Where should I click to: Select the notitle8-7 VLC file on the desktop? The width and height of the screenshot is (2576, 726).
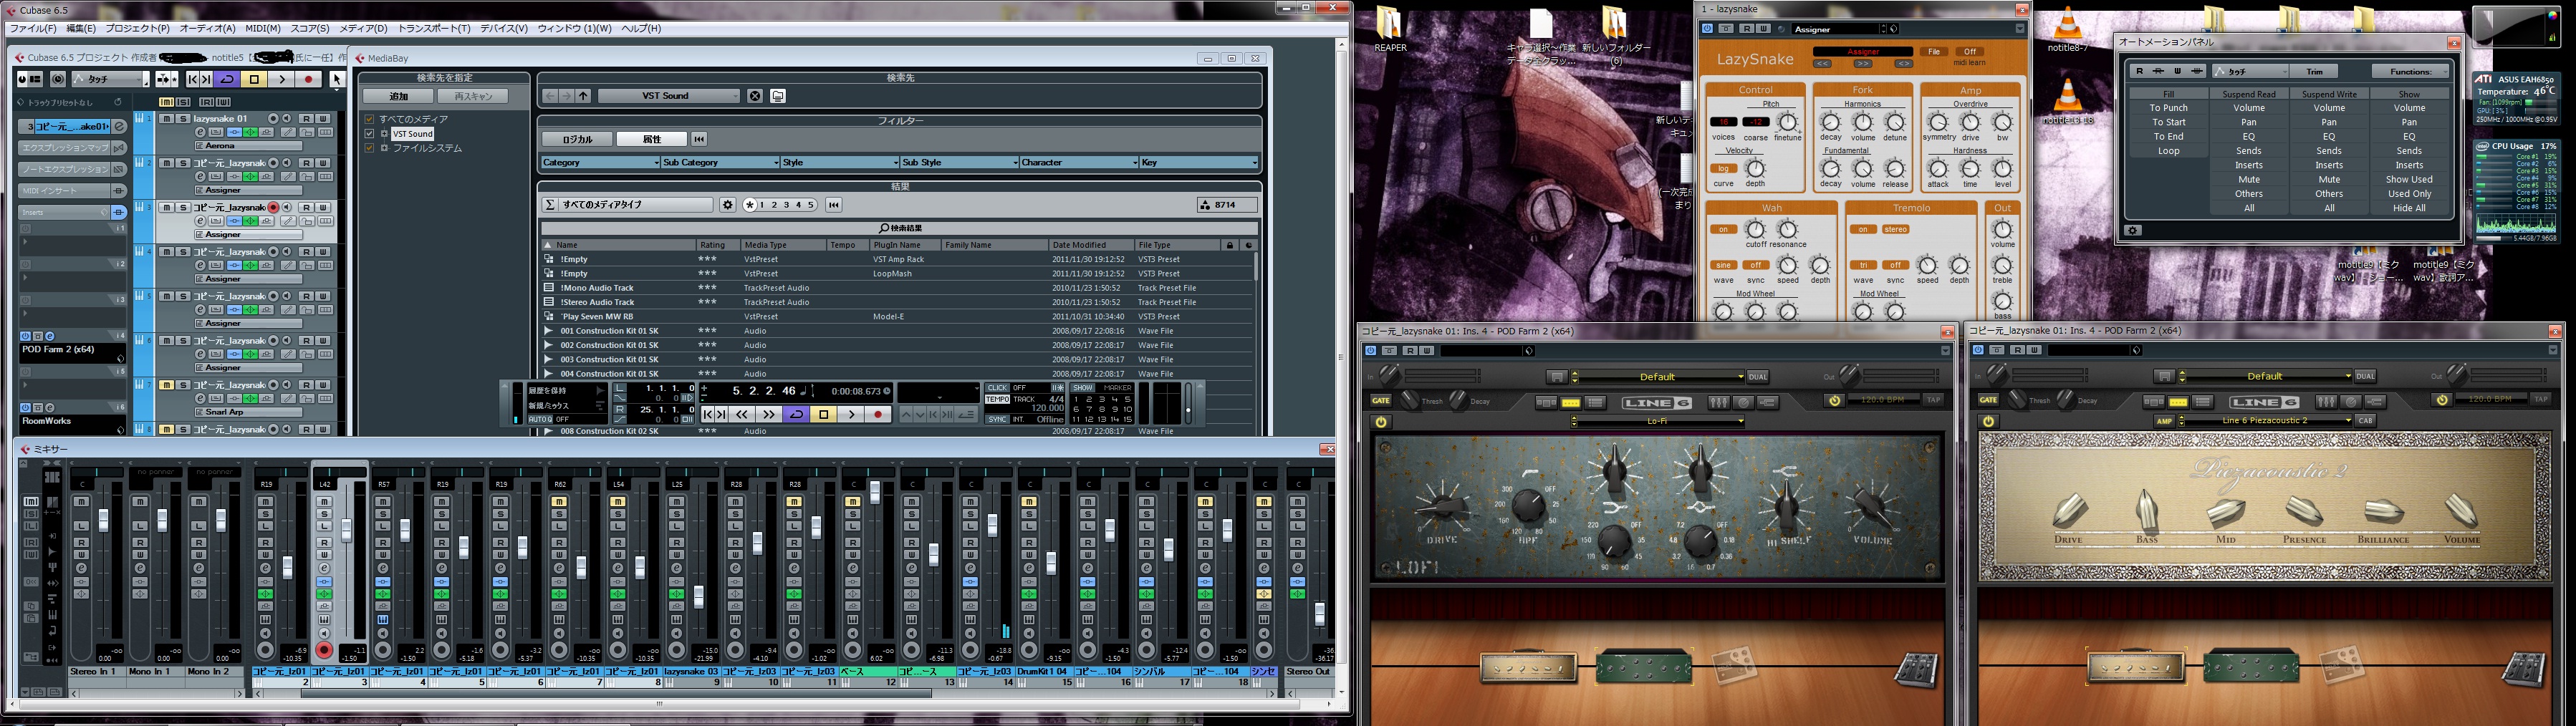pos(2068,29)
